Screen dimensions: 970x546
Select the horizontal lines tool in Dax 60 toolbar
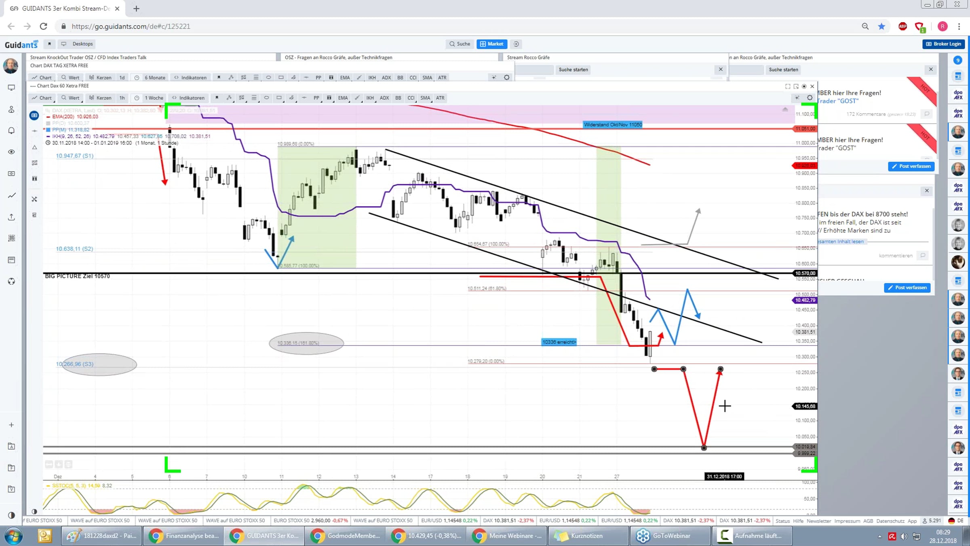coord(254,98)
